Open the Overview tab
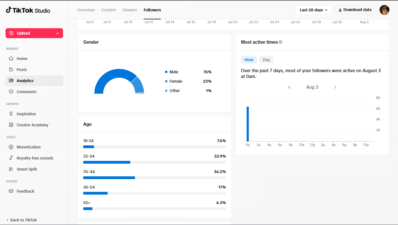 (x=86, y=10)
